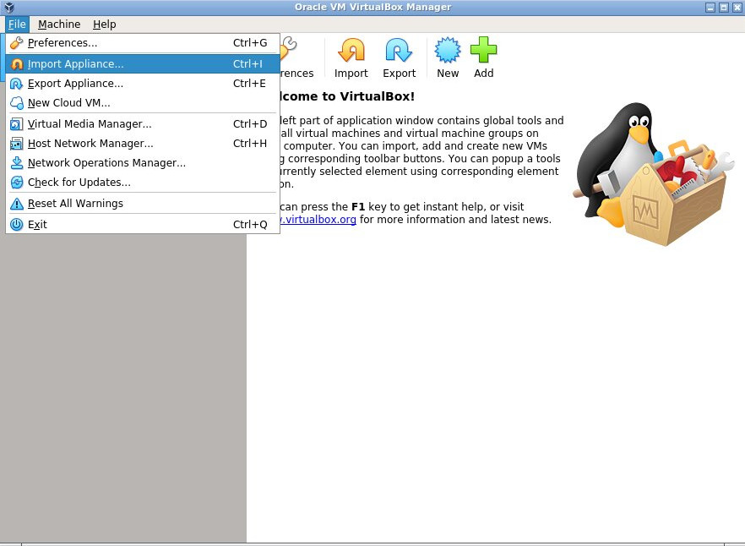
Task: Click the bold F1 key text
Action: click(358, 207)
